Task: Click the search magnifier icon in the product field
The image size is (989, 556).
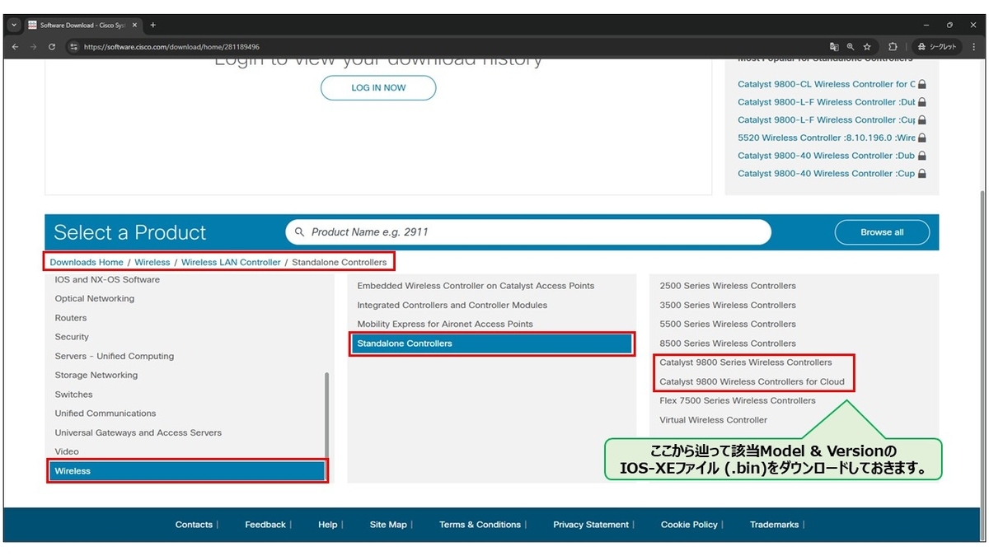Action: [299, 232]
